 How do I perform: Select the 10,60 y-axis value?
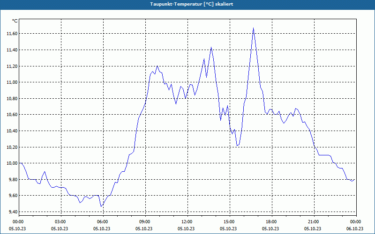[12, 115]
